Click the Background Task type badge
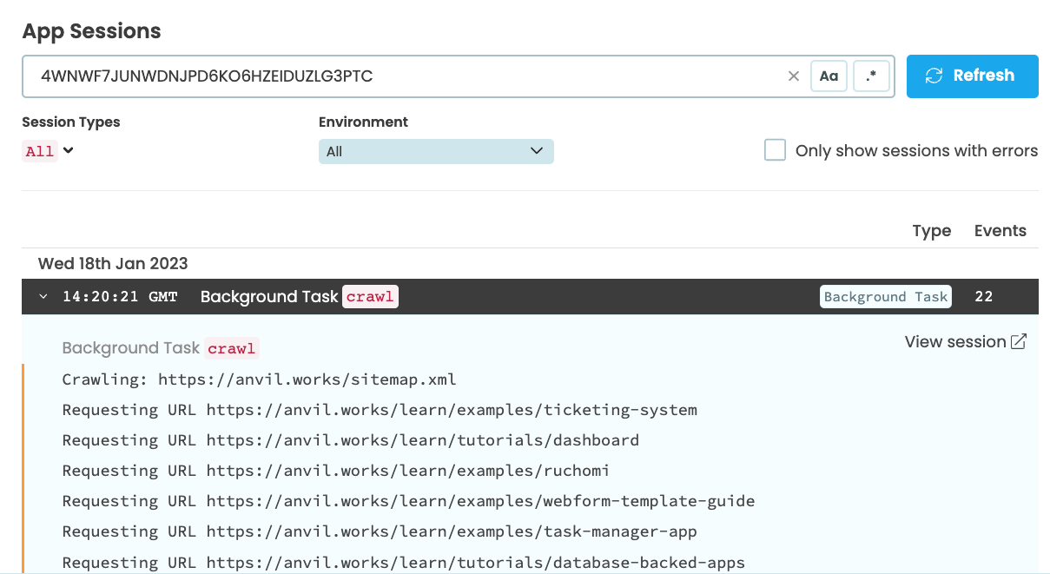 point(885,297)
